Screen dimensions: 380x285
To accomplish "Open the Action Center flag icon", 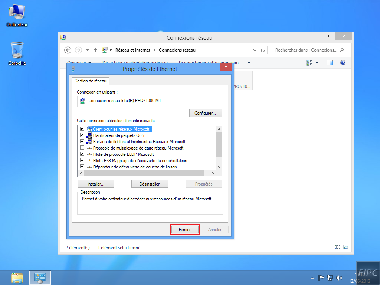I will click(x=321, y=278).
